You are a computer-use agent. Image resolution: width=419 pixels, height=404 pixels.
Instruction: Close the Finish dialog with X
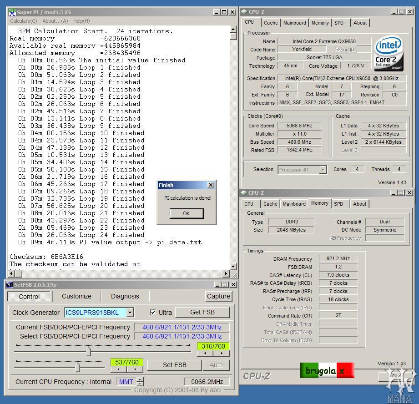coord(211,185)
